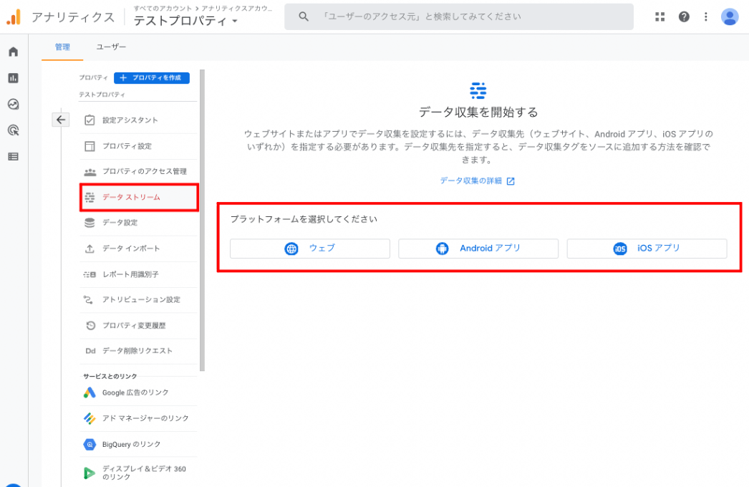Click the プロパティのアクセス管理 people icon

pos(90,172)
